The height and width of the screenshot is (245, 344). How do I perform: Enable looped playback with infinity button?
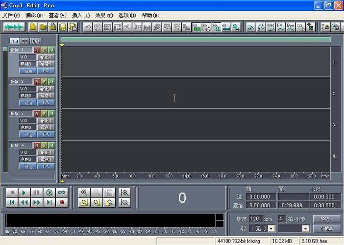point(62,193)
